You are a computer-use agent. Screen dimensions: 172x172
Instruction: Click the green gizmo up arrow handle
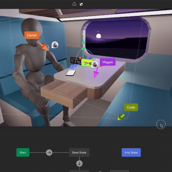(x=83, y=42)
